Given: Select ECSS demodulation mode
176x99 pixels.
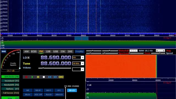Looking at the screenshot, I should (x=34, y=51).
